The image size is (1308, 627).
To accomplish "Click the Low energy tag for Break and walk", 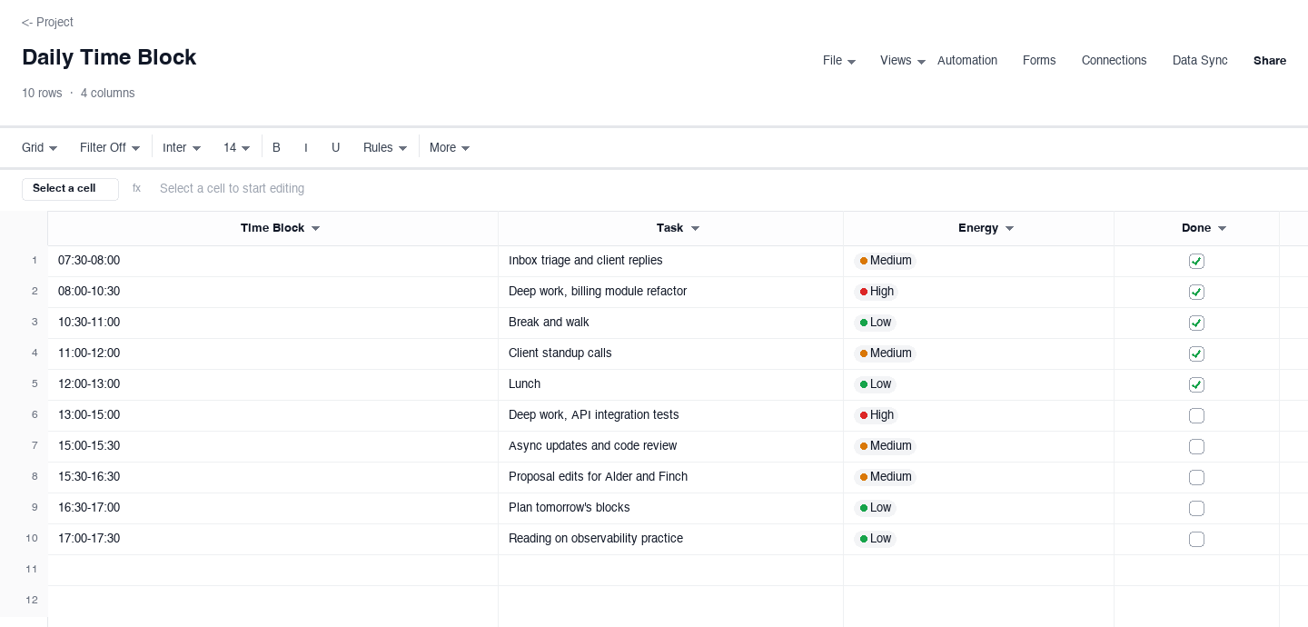I will click(x=876, y=323).
